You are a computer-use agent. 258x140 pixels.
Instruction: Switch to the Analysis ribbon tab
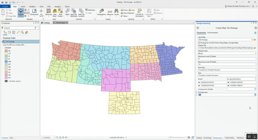click(x=32, y=6)
